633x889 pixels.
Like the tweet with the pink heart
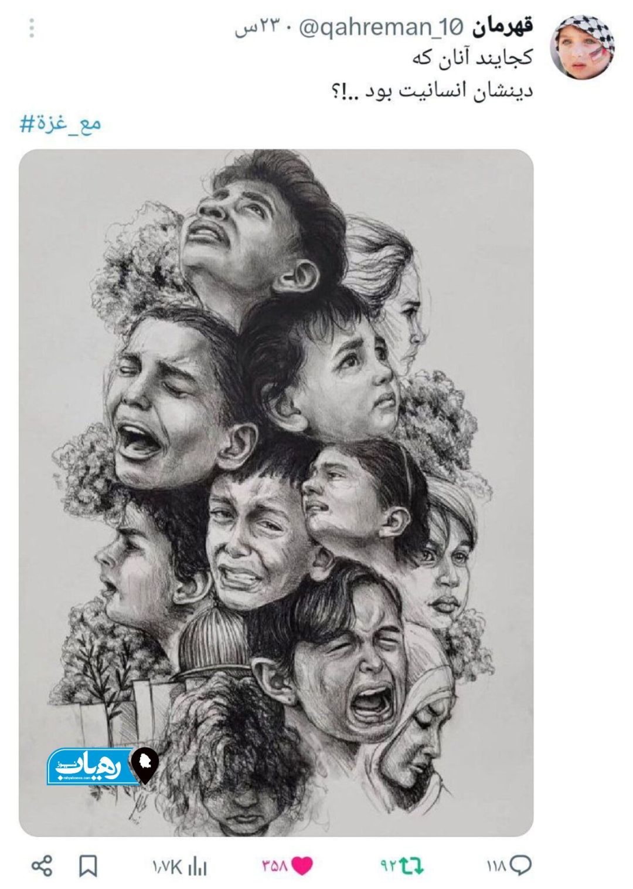coord(302,866)
